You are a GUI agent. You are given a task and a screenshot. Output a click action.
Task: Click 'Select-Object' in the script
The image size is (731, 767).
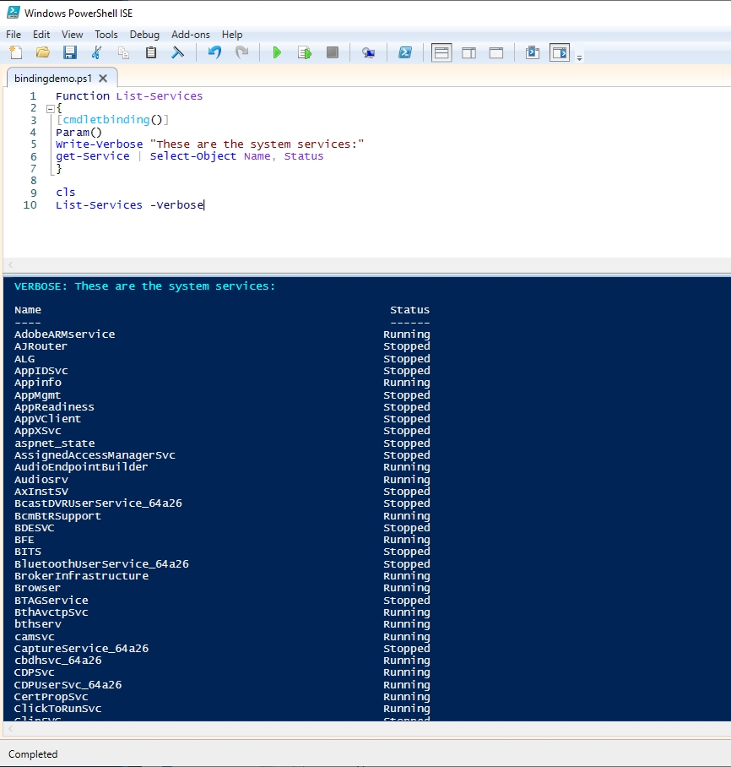(192, 156)
